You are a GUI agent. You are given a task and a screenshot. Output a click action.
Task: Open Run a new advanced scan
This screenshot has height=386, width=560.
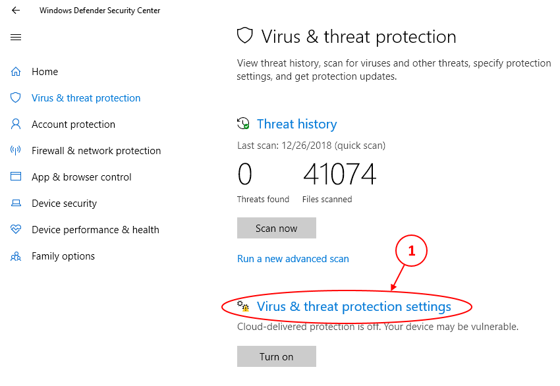coord(293,259)
